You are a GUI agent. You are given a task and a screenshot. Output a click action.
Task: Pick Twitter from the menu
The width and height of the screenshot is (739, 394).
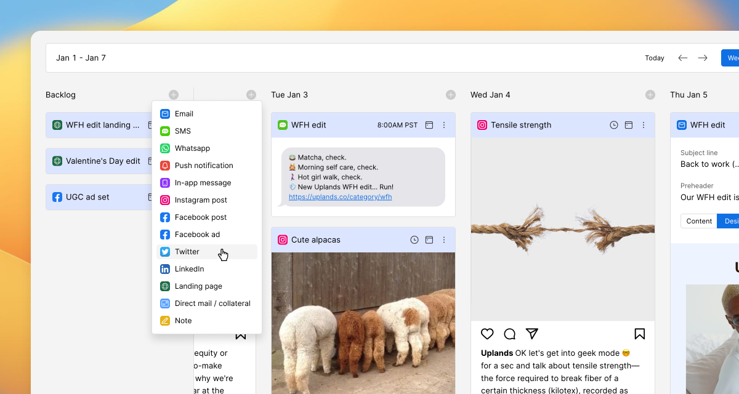[207, 252]
